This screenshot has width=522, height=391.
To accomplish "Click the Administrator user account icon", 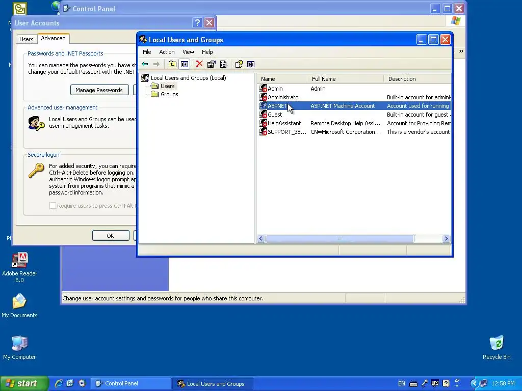I will (x=263, y=97).
